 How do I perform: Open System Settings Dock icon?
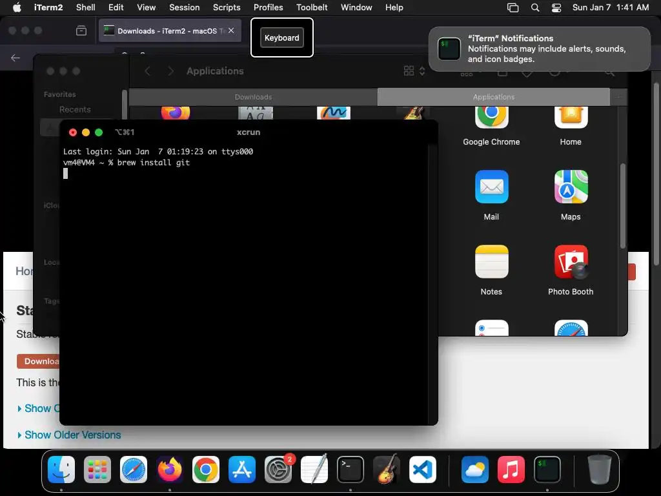278,470
